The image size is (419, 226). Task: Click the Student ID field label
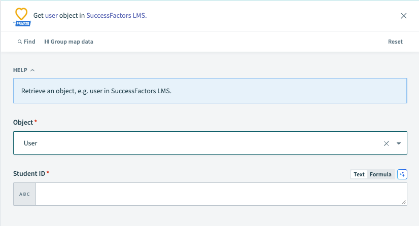pyautogui.click(x=29, y=173)
